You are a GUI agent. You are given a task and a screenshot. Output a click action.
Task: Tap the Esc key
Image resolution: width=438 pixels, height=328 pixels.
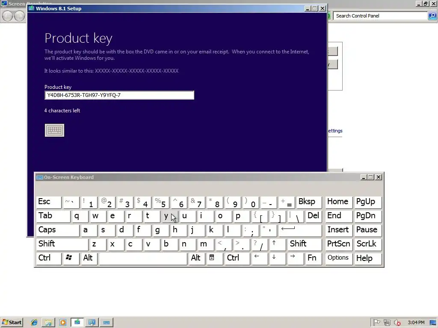(49, 202)
